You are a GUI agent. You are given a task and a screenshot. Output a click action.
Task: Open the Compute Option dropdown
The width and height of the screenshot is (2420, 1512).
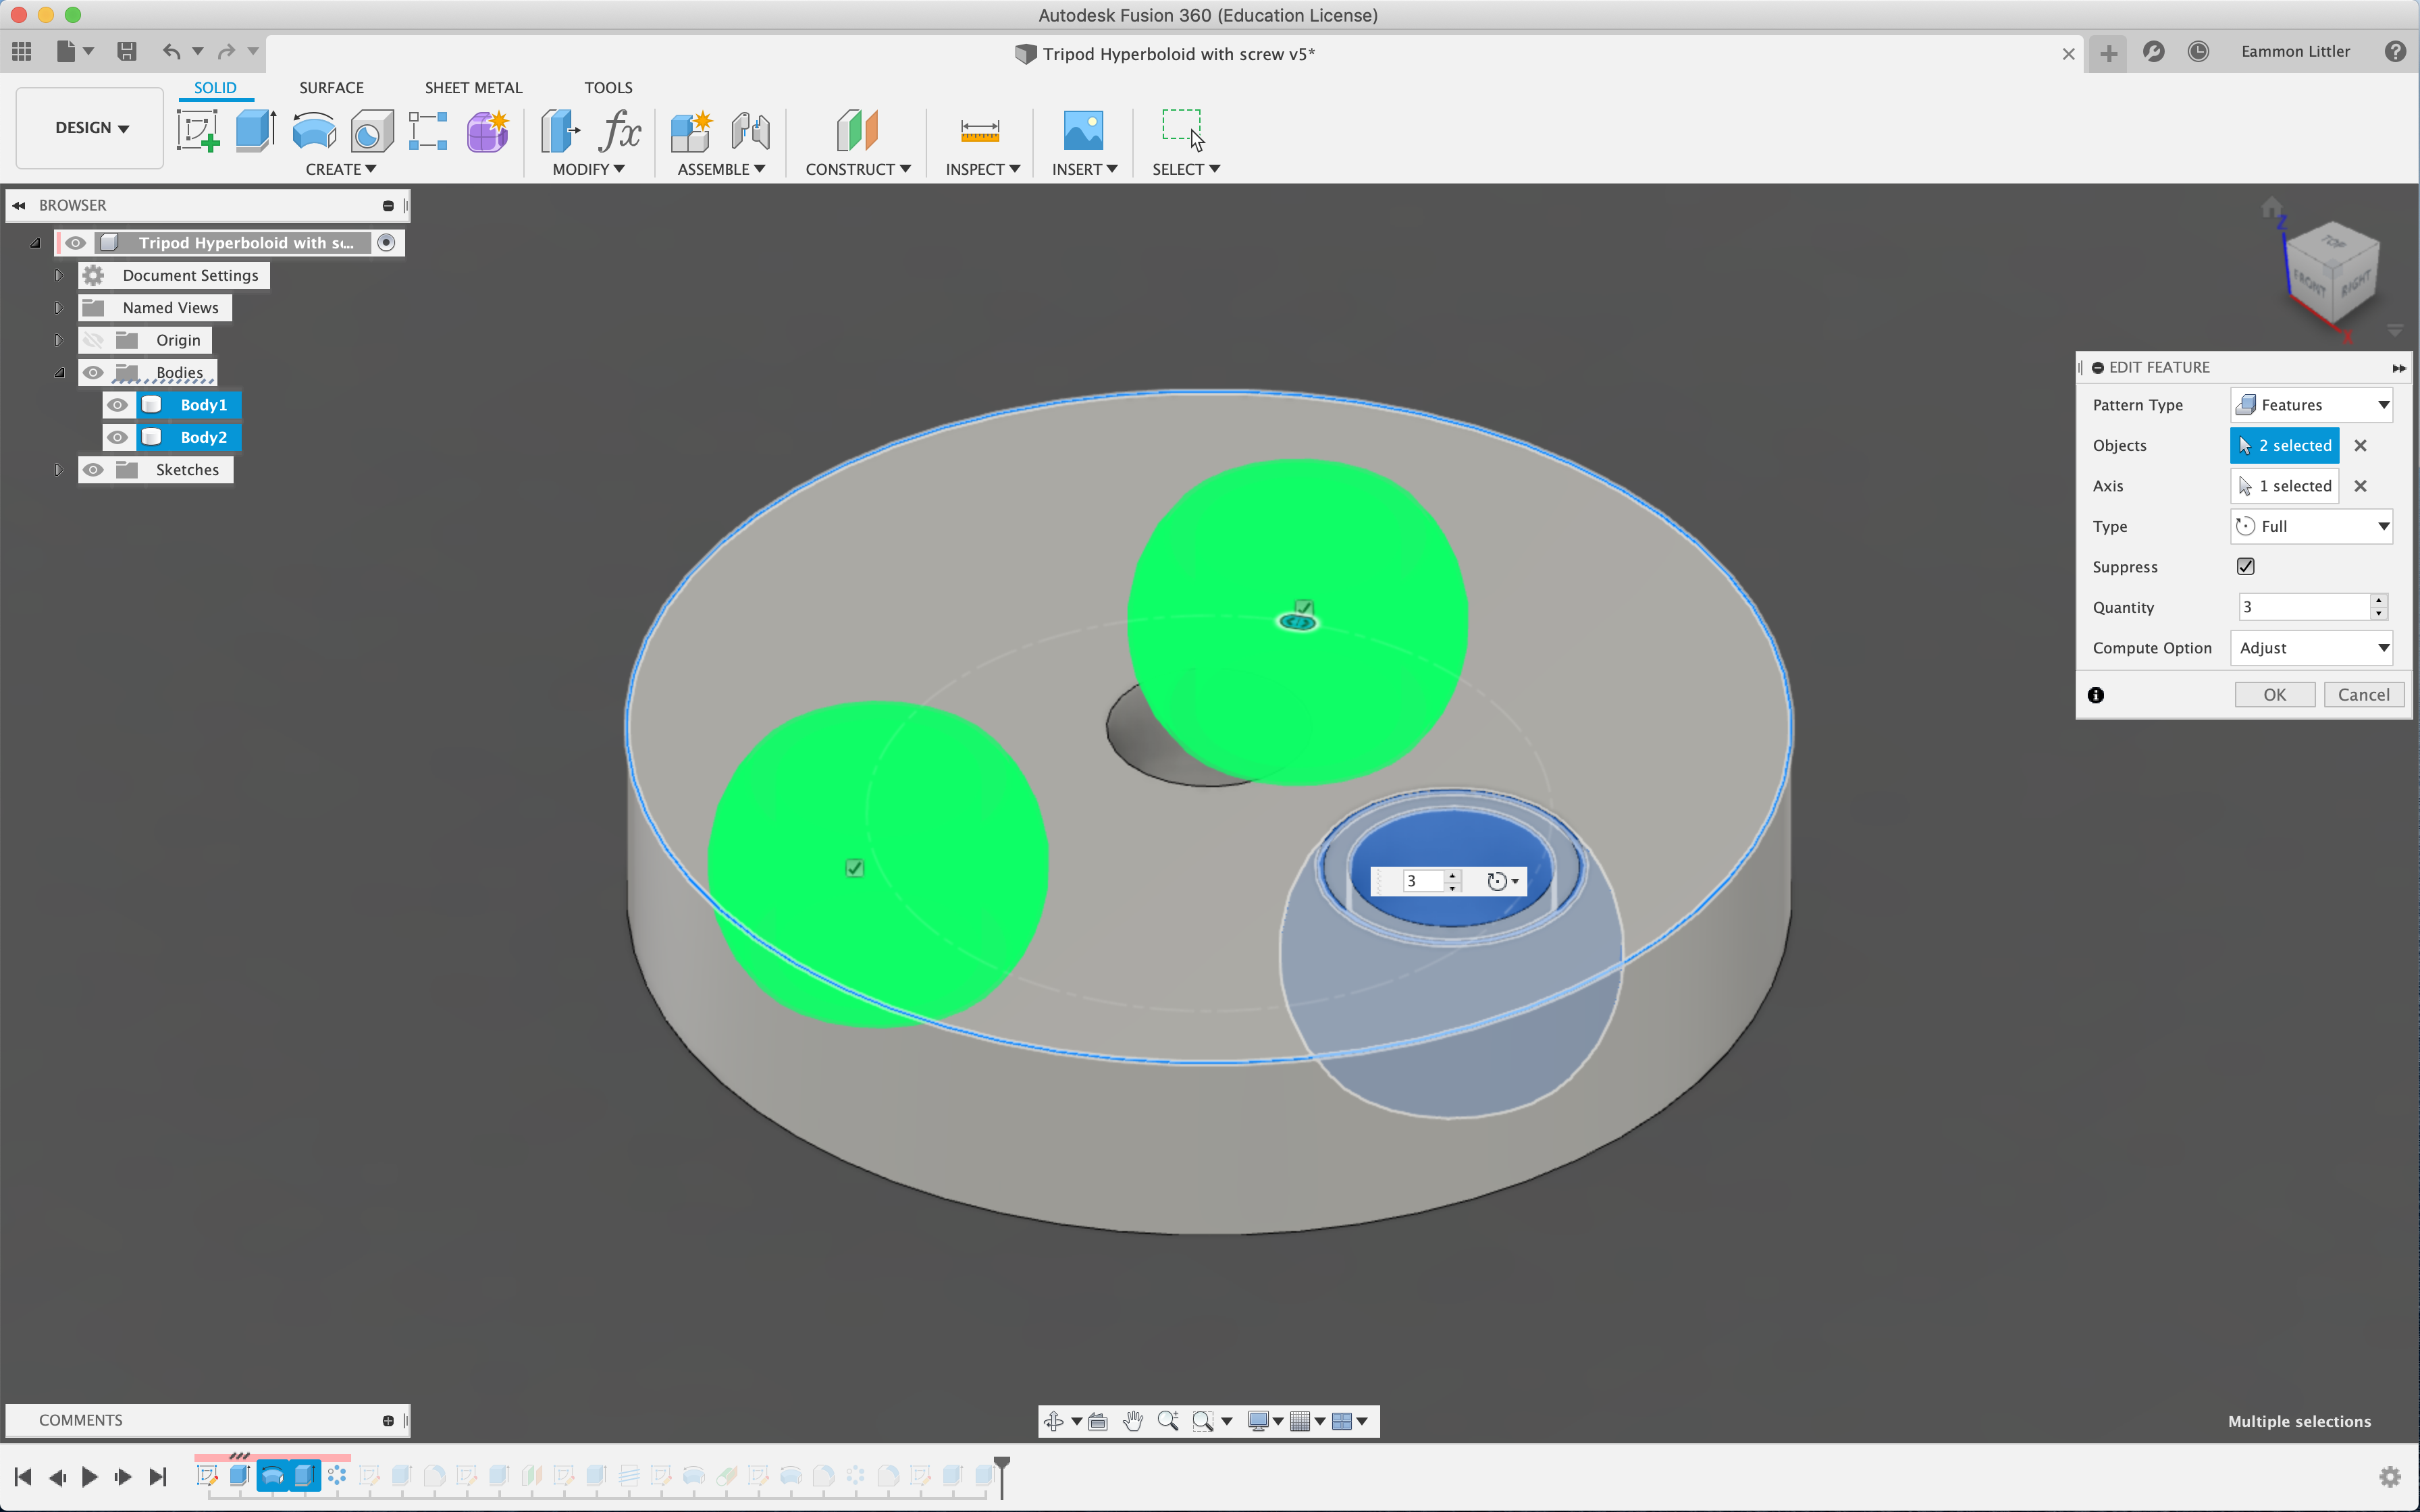tap(2311, 648)
